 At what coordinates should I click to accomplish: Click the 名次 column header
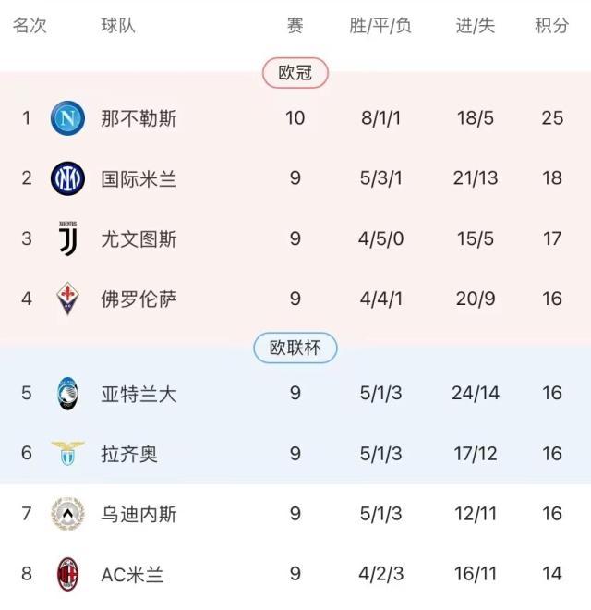(29, 26)
